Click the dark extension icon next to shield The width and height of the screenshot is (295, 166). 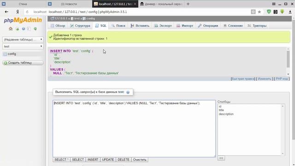point(276,12)
